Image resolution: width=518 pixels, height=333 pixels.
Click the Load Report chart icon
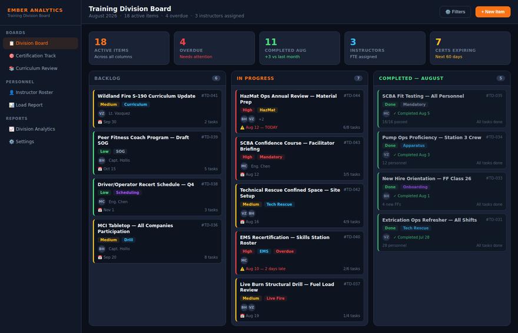click(x=12, y=105)
